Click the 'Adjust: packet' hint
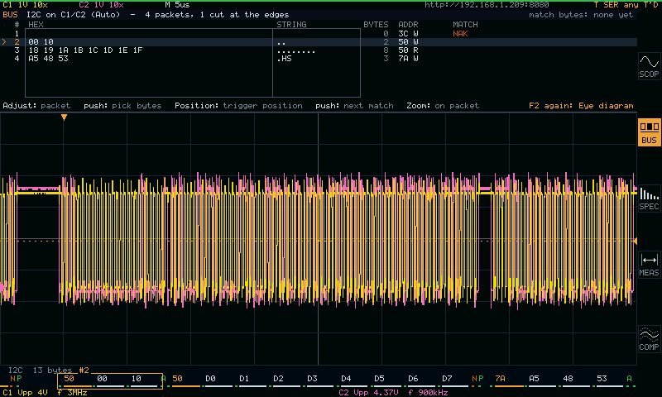This screenshot has width=662, height=397. click(36, 106)
